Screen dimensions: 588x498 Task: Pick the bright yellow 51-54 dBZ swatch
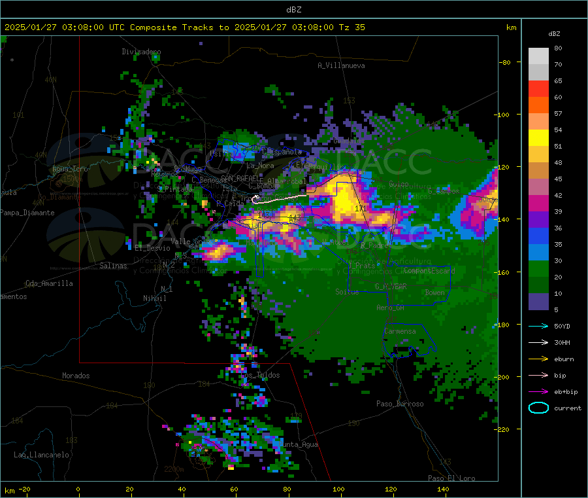click(x=538, y=138)
